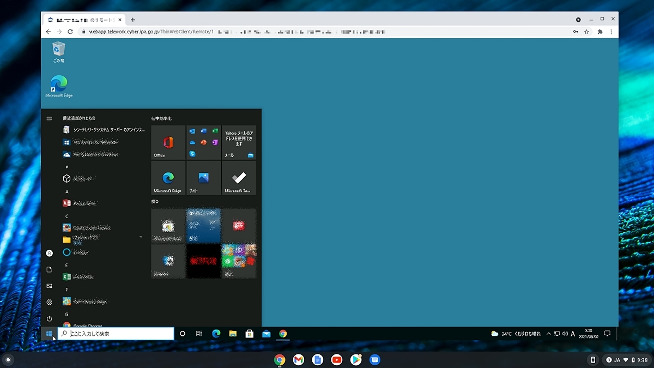Open the Microsoft To Do tile
The height and width of the screenshot is (368, 654).
click(x=239, y=178)
